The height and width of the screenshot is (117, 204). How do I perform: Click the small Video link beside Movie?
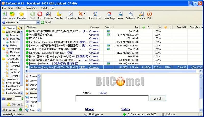[103, 93]
